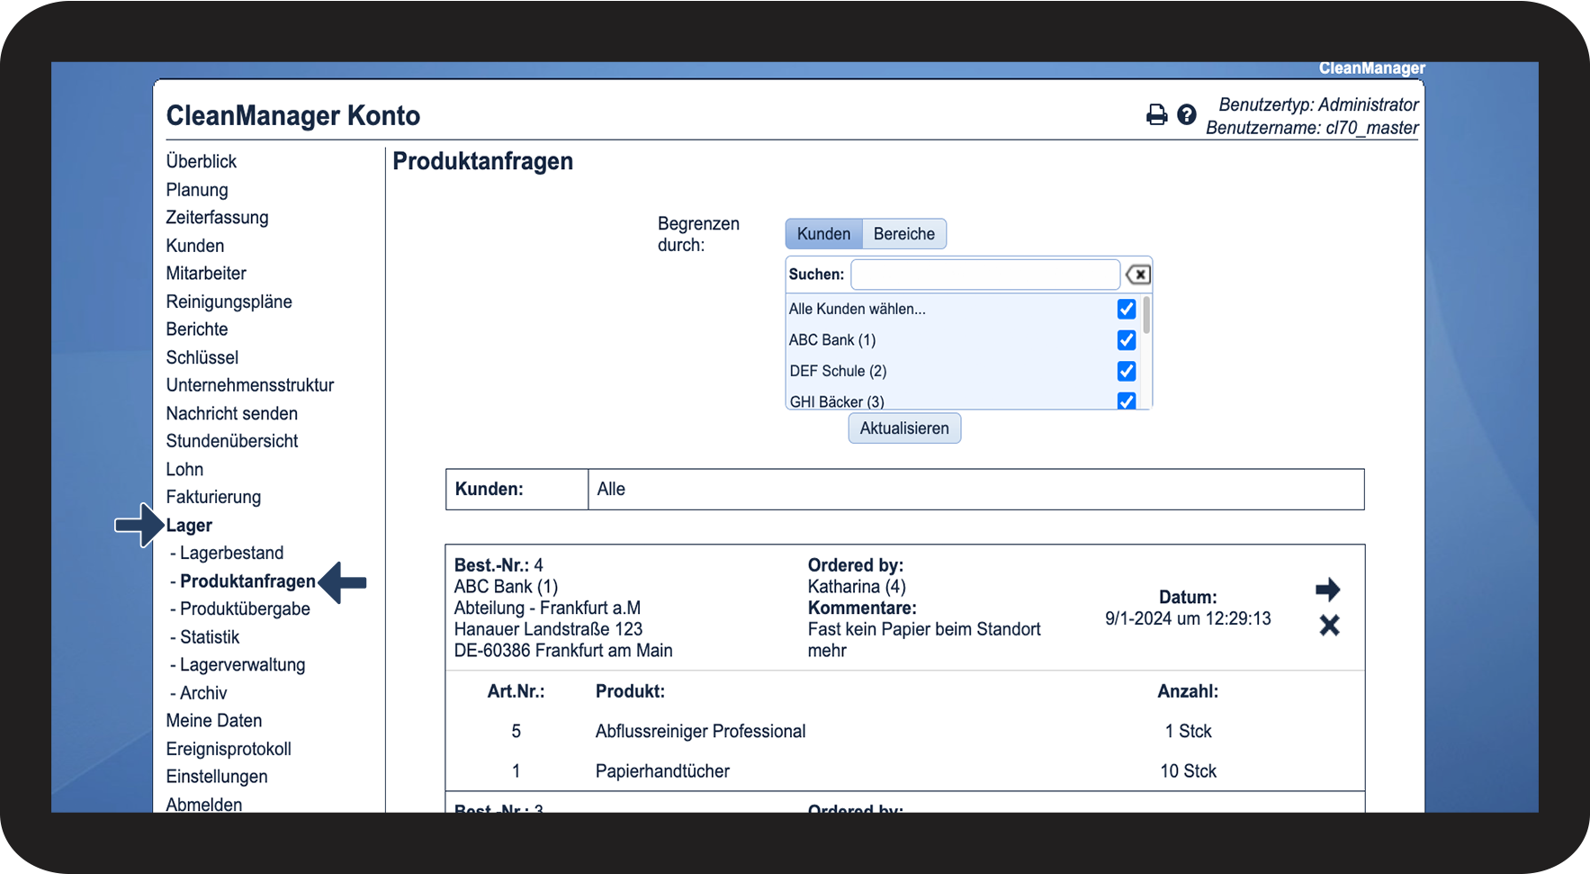Screen dimensions: 1590x874
Task: Collapse the Lager menu section
Action: tap(189, 526)
